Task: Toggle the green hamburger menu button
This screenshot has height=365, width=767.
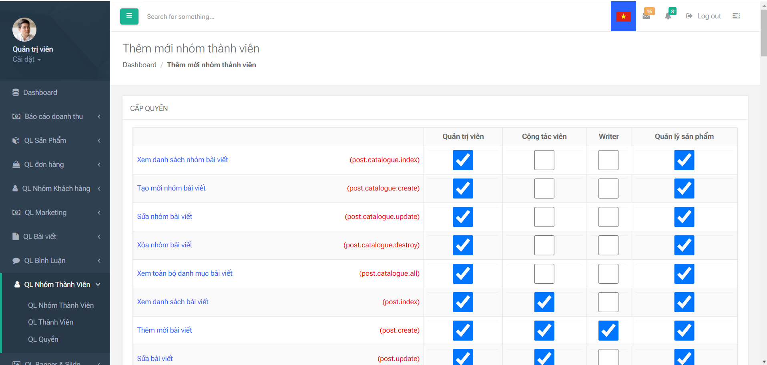Action: tap(129, 16)
